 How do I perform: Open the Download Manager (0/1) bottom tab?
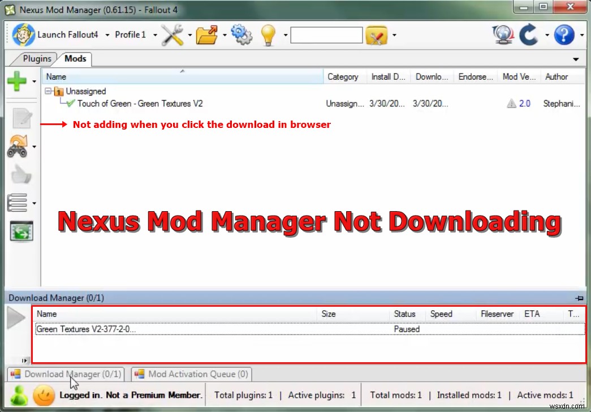pos(66,374)
